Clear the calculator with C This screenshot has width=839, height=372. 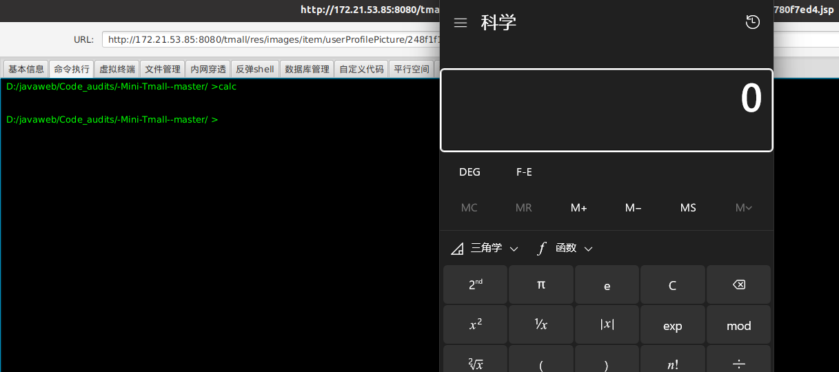673,285
